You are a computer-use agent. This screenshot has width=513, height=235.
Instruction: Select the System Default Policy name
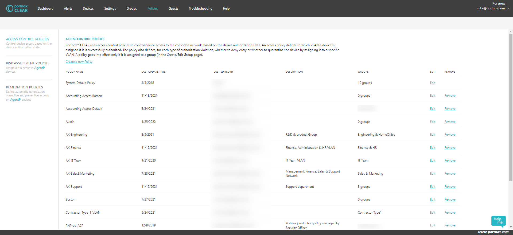[80, 83]
